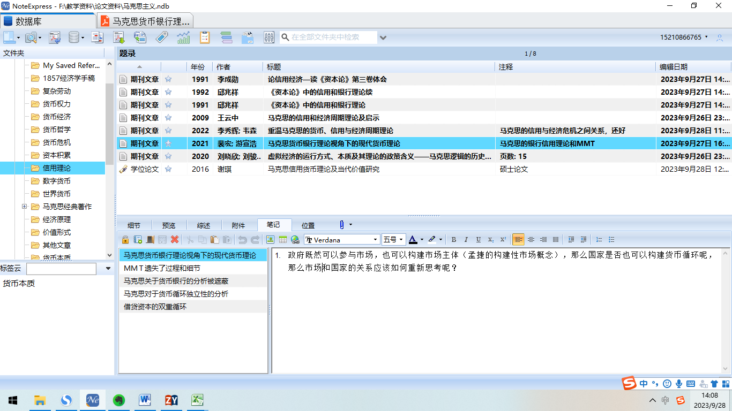This screenshot has width=732, height=411.
Task: Open the 货币权力 folder
Action: click(56, 104)
